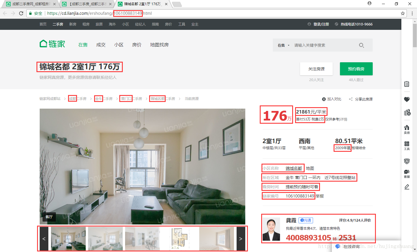Switch to the 成都二手房网_成都租房 browser tab

(31, 4)
